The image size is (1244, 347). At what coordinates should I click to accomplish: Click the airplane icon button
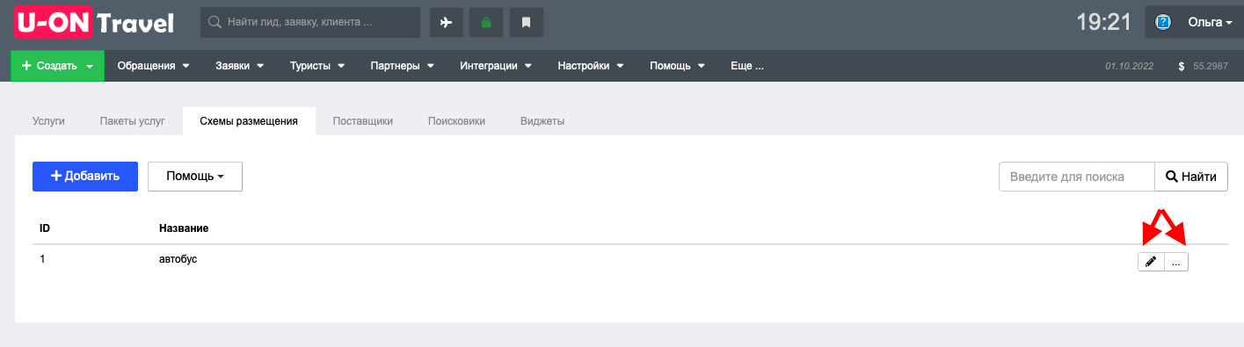(x=446, y=23)
